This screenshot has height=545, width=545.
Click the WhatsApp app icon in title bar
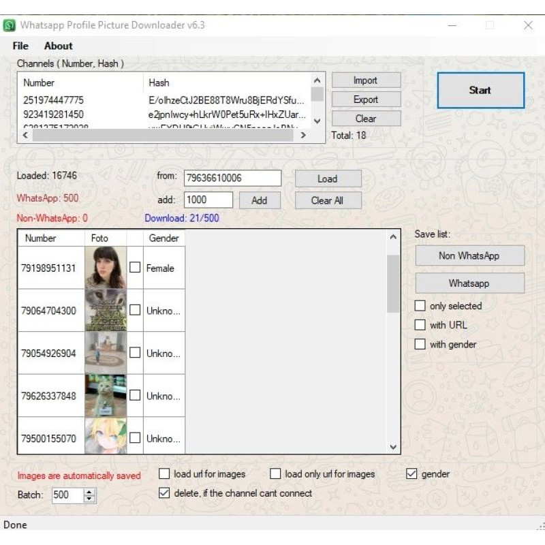[x=10, y=25]
